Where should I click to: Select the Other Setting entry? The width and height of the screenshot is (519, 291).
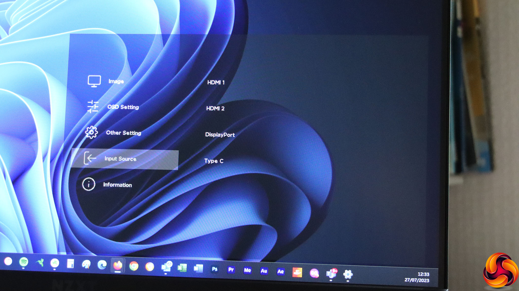coord(123,133)
